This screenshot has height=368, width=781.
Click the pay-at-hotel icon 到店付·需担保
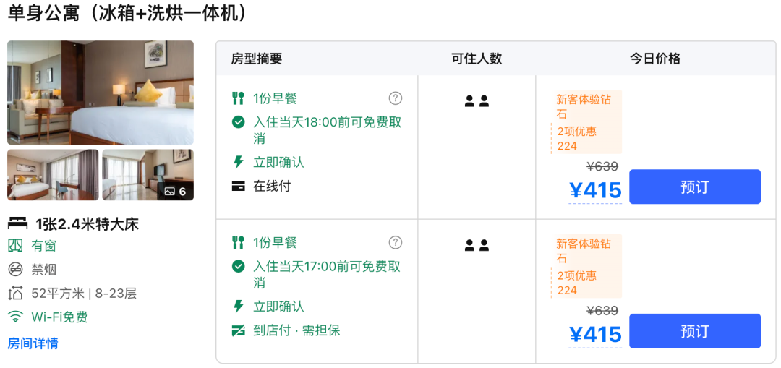238,330
